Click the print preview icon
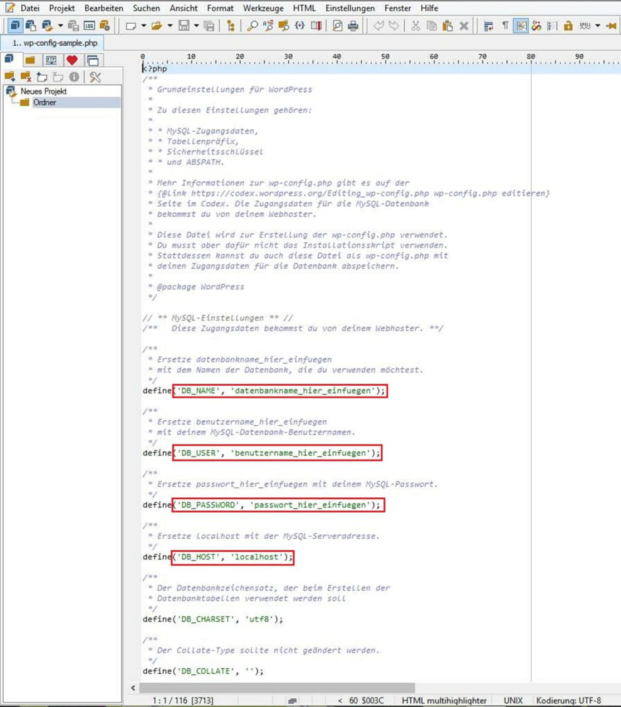This screenshot has height=707, width=621. 338,26
